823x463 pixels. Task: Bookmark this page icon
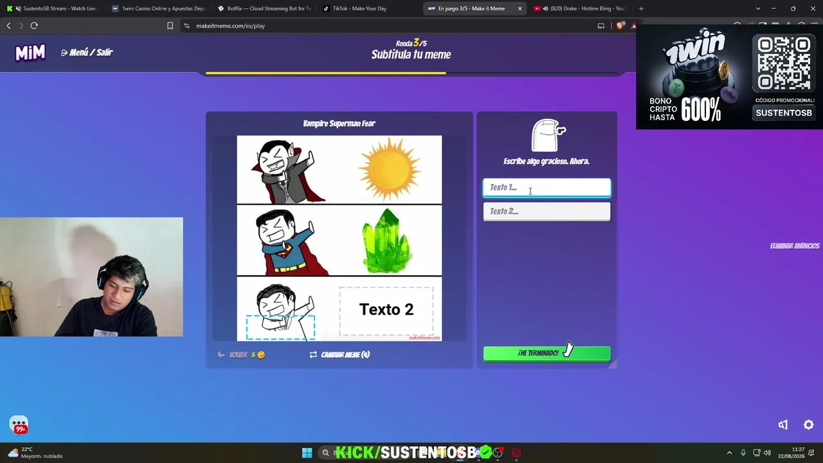[170, 26]
